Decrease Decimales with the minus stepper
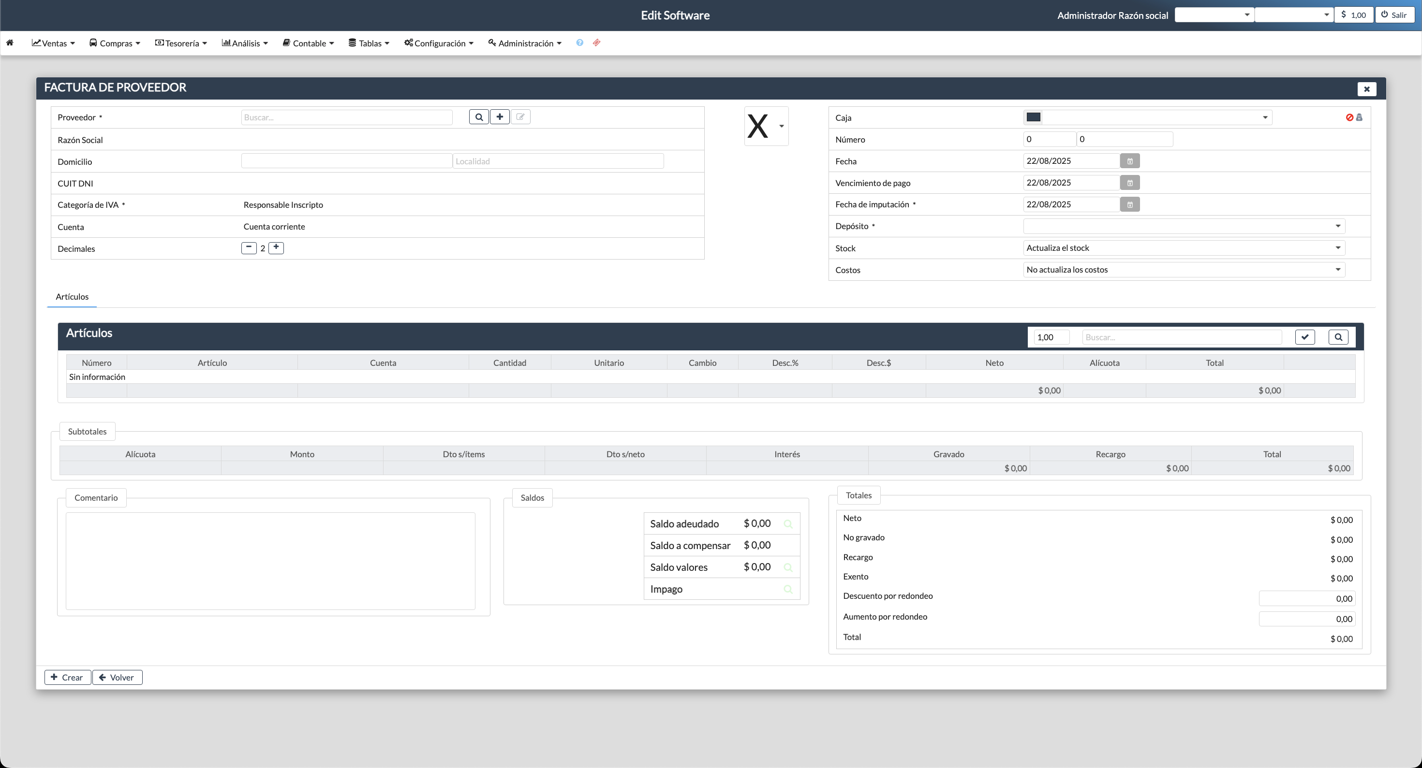 point(249,248)
